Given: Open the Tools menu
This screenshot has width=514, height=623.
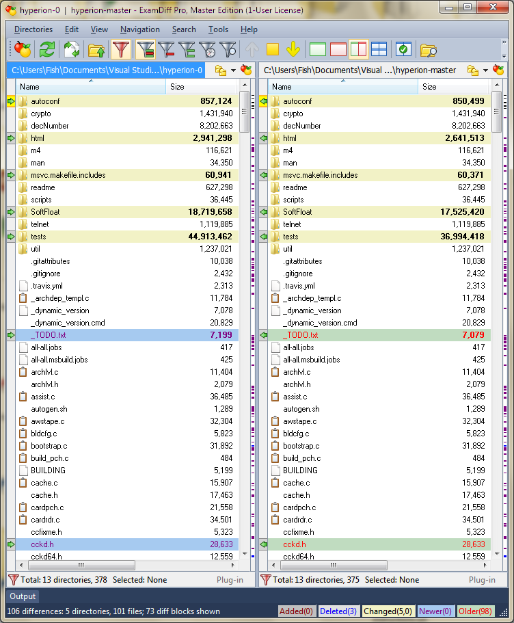Looking at the screenshot, I should (218, 29).
